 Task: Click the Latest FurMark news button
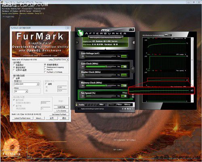coord(22,118)
